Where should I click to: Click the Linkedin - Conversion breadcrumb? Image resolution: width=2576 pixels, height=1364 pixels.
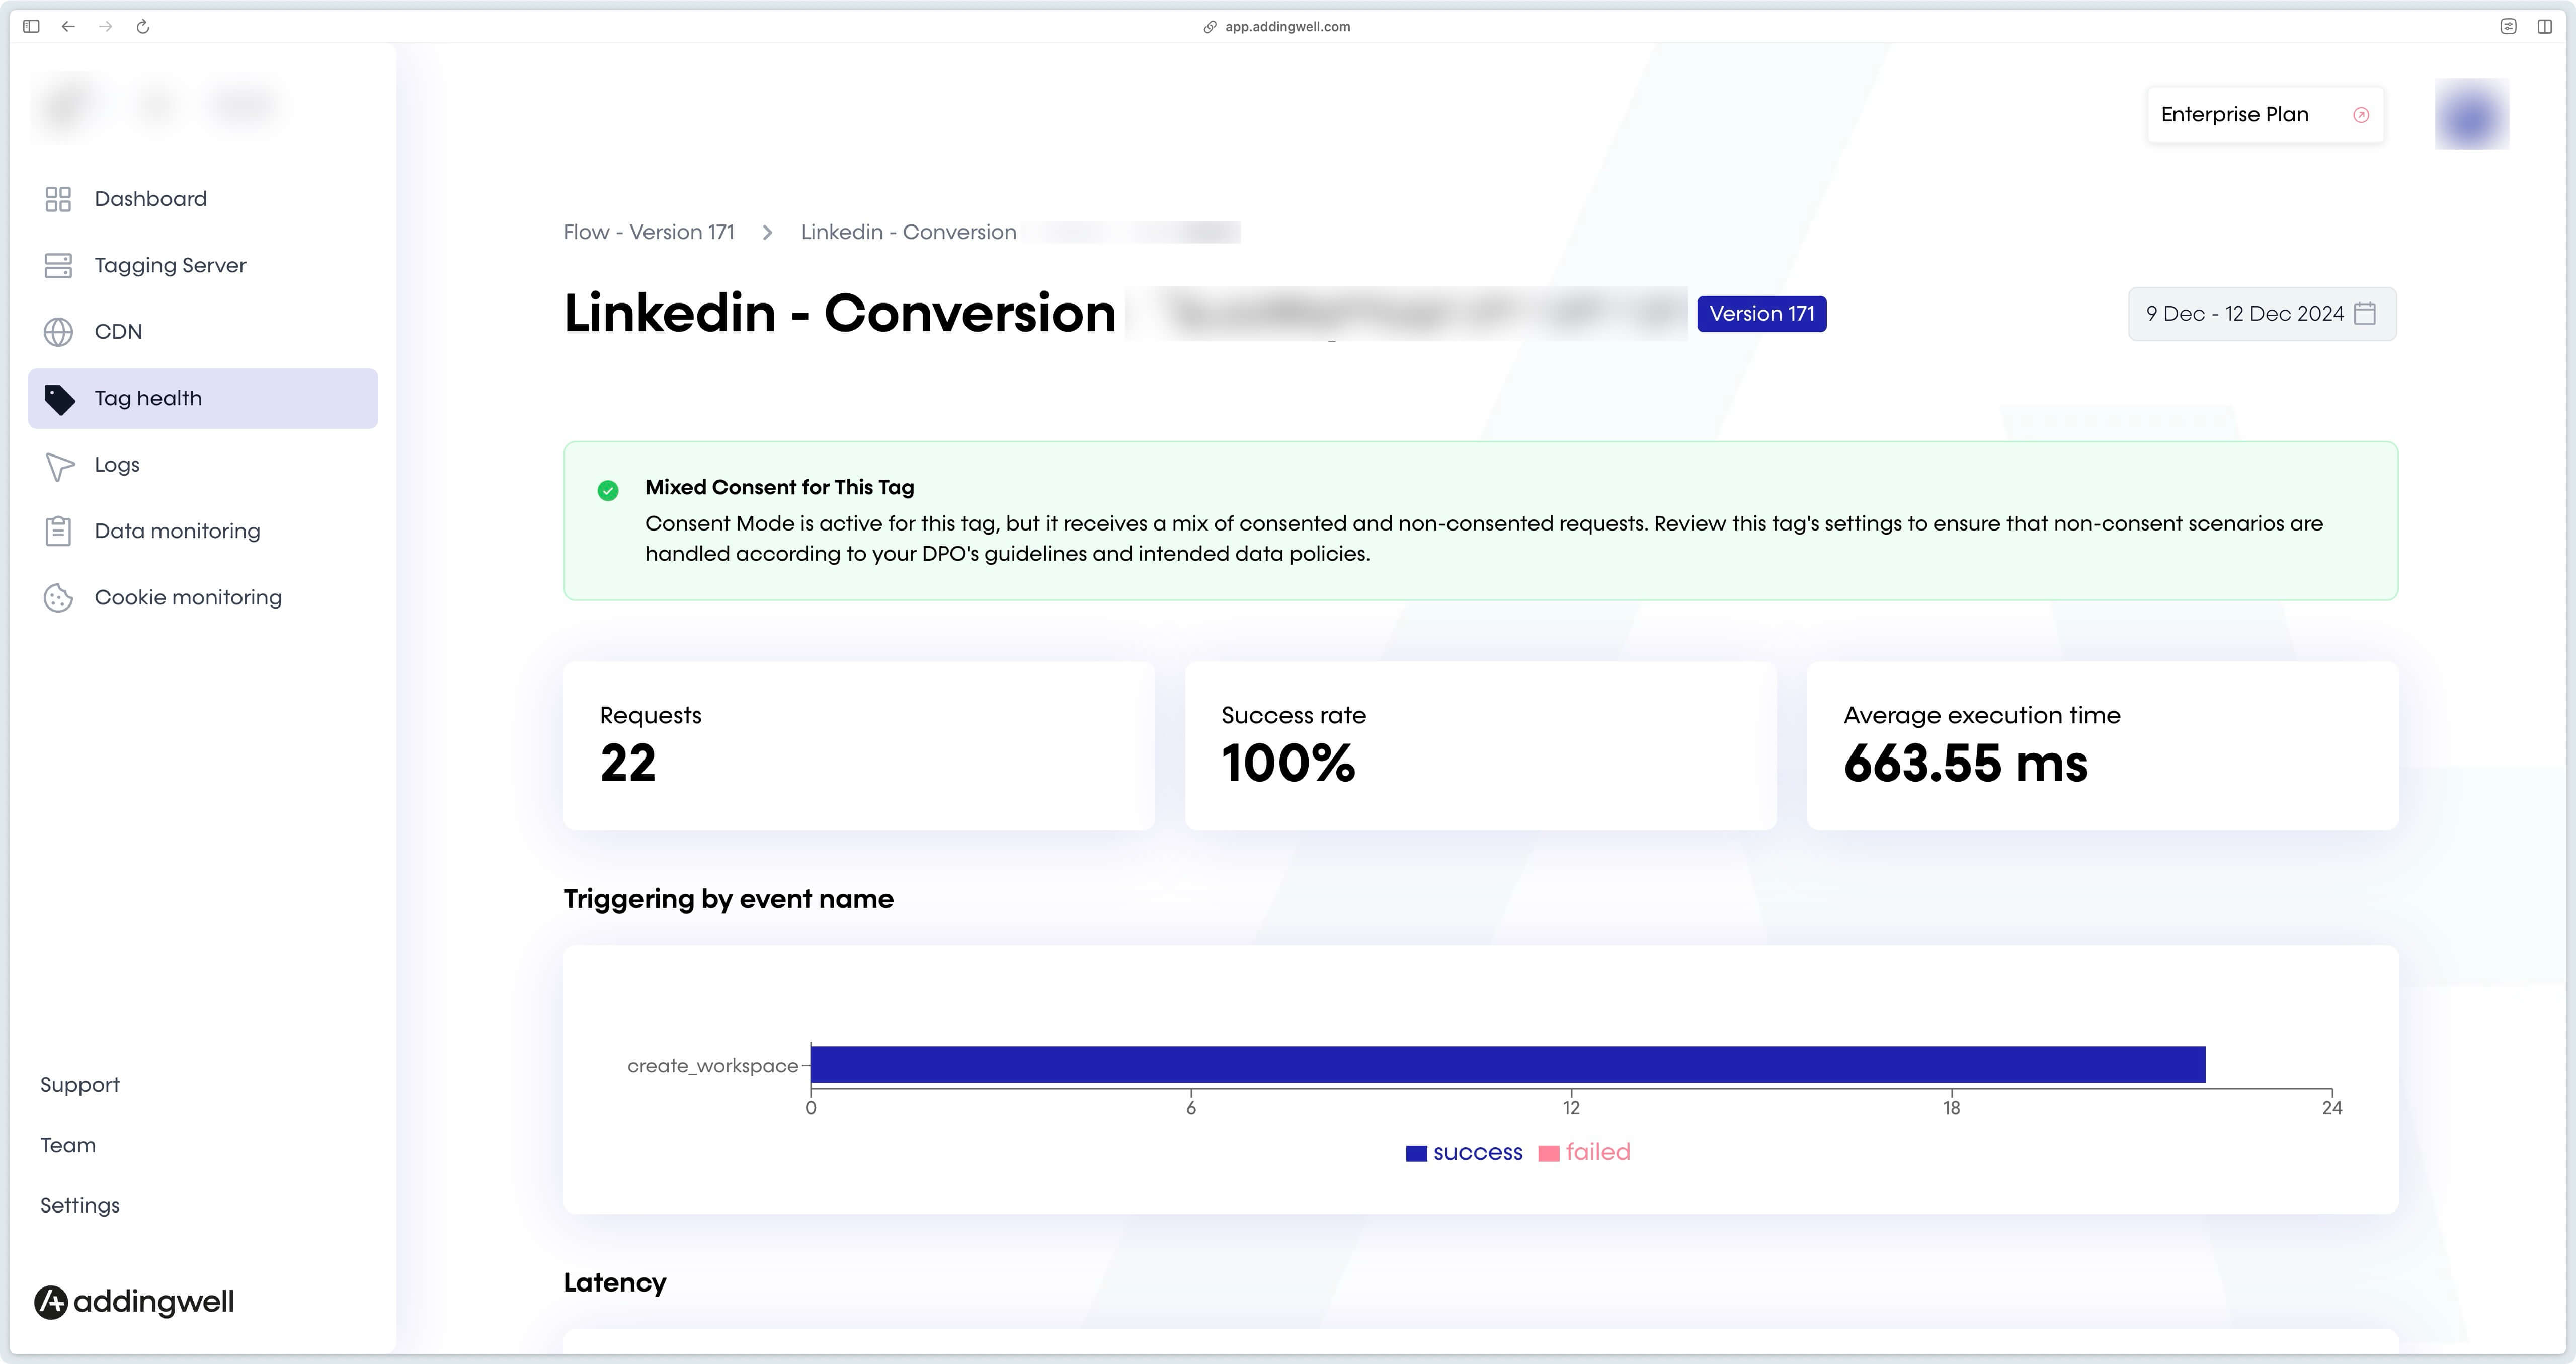pyautogui.click(x=908, y=232)
